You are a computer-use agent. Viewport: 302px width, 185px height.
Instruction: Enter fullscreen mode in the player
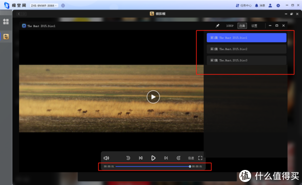tap(200, 158)
